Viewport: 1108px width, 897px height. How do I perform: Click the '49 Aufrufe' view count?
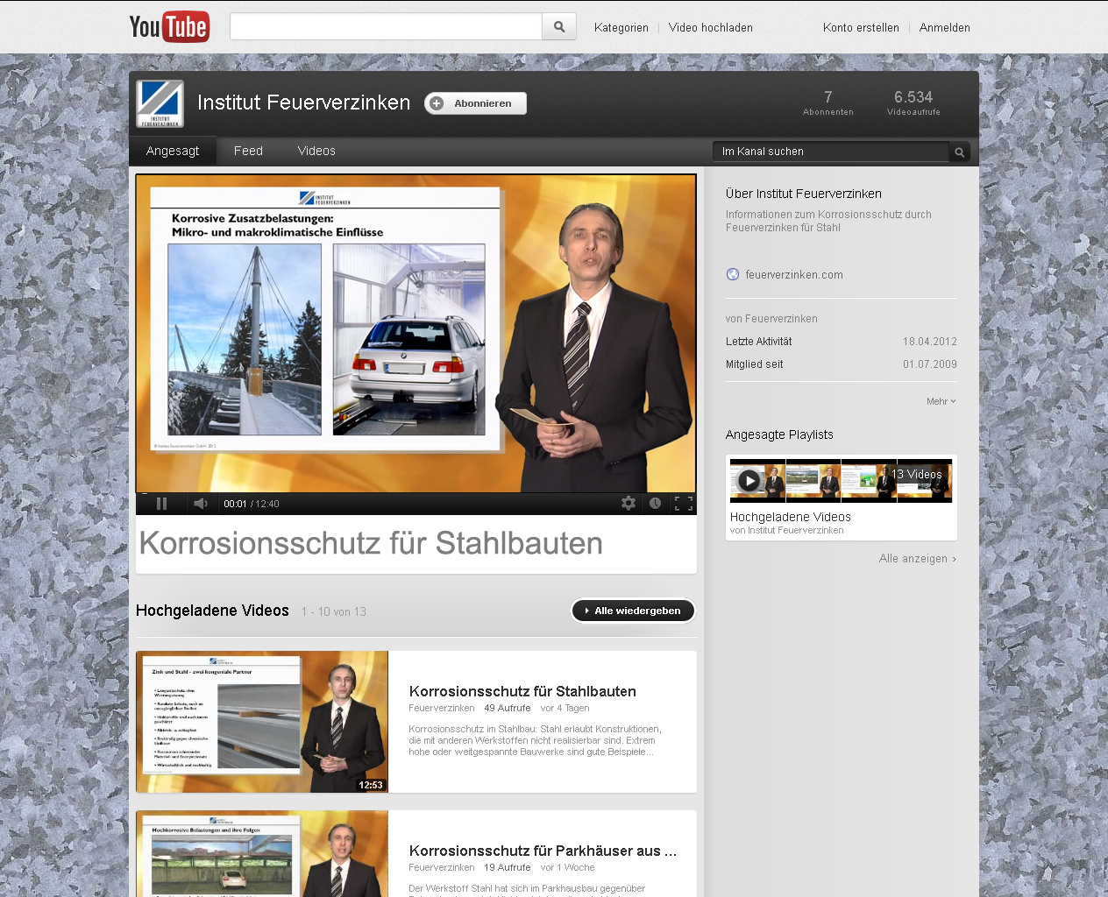point(508,708)
